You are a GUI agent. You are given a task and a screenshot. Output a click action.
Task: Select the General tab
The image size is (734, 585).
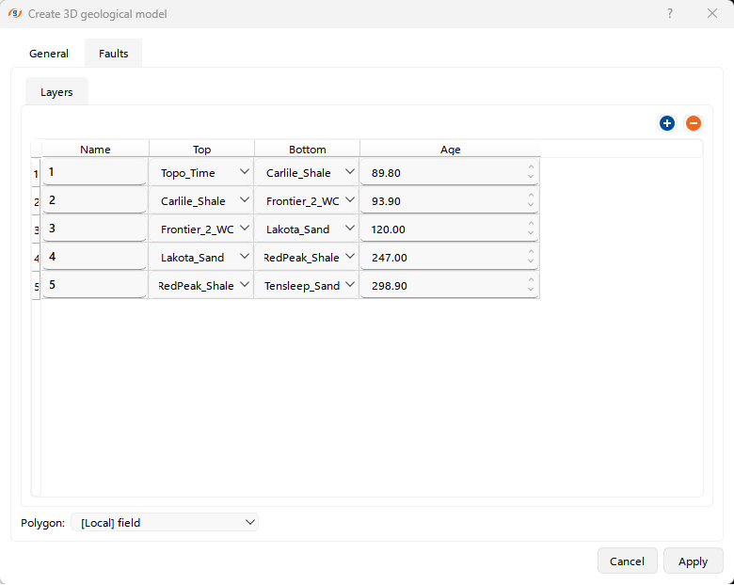pyautogui.click(x=49, y=54)
